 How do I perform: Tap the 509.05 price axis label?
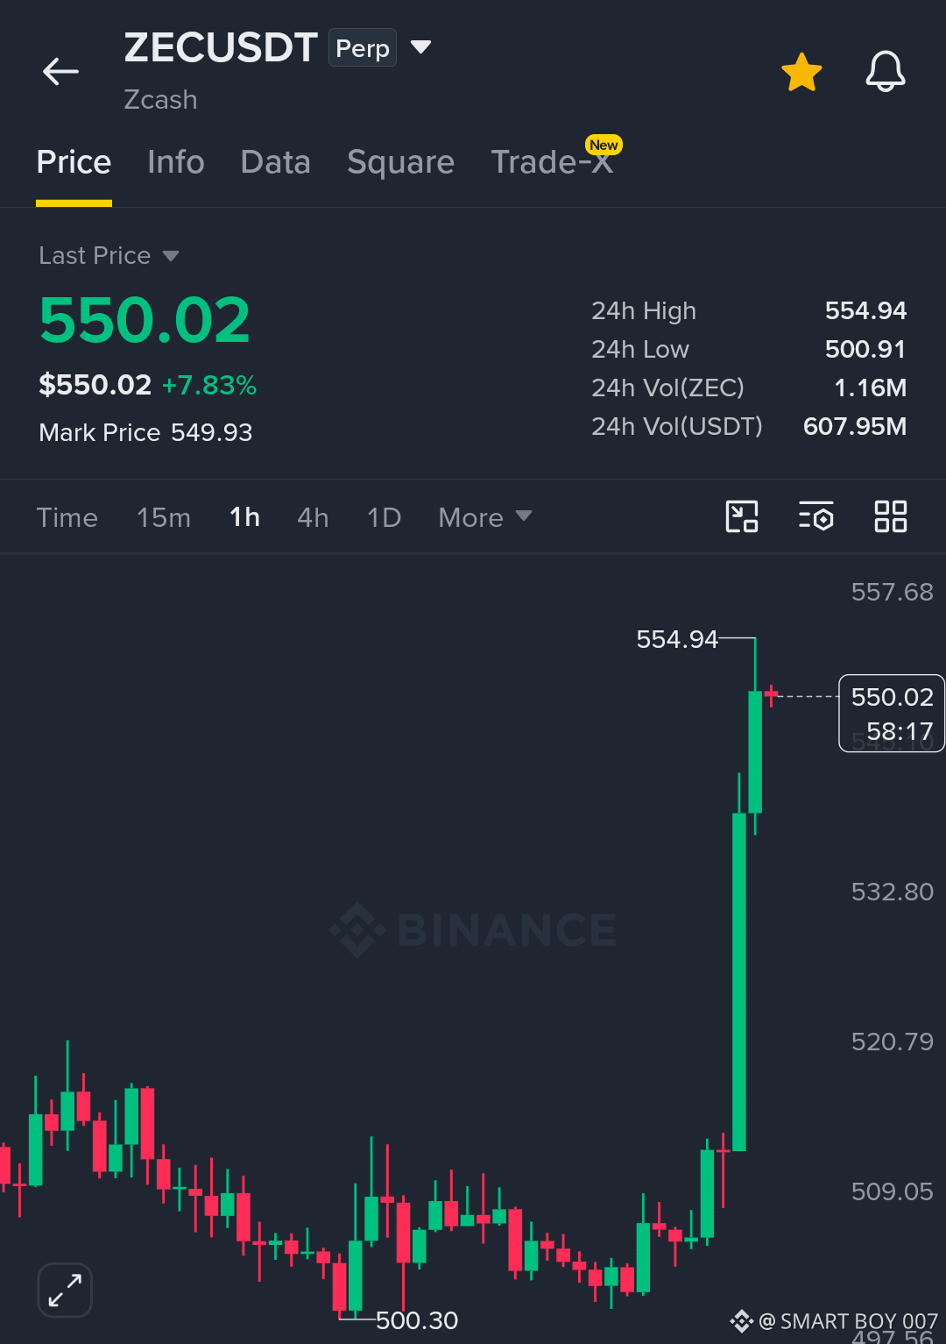(892, 1191)
